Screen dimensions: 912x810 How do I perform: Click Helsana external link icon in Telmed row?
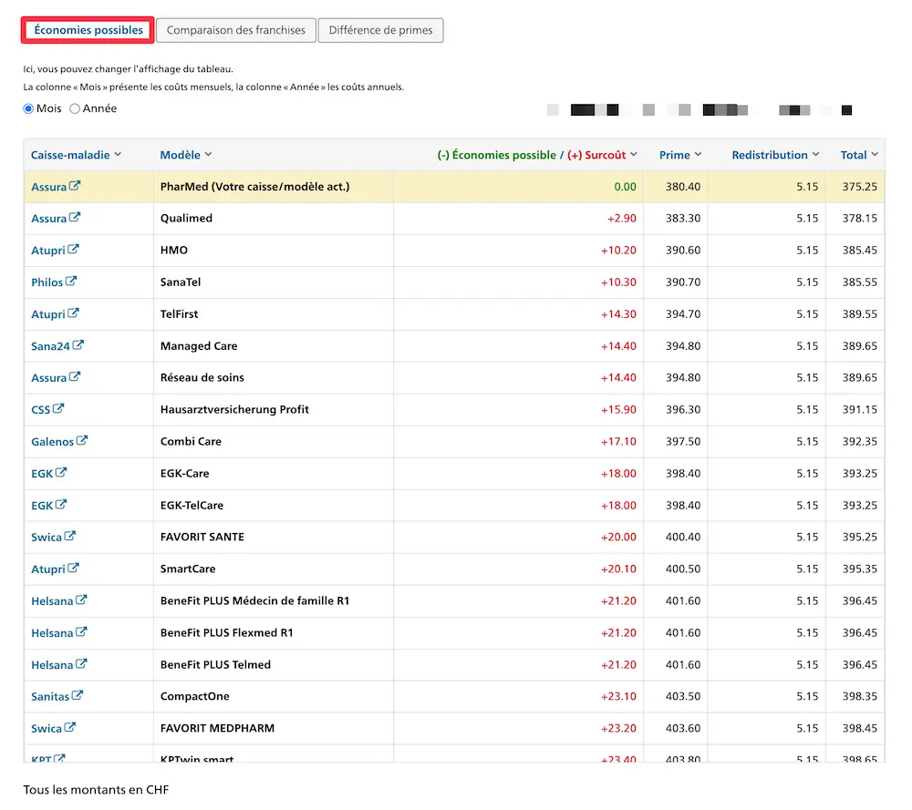(x=81, y=664)
